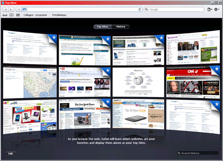Click the Search History field
223x161 pixels.
[x=198, y=153]
